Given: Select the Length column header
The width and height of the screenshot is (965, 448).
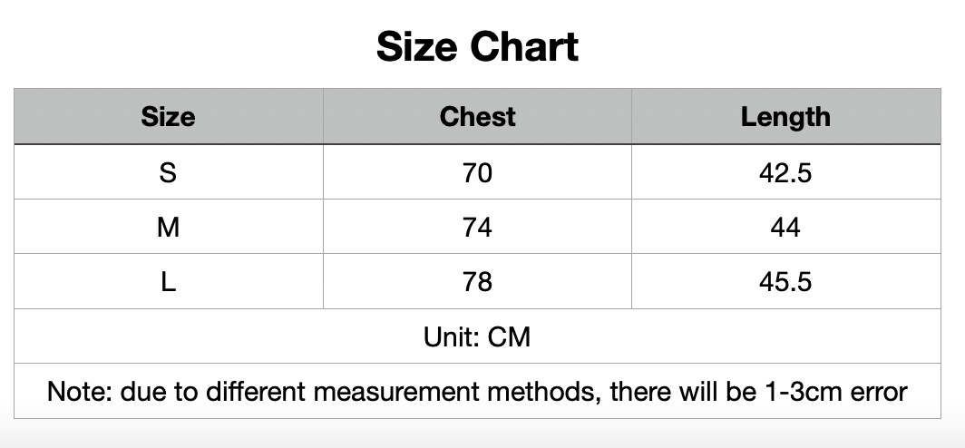Looking at the screenshot, I should click(785, 117).
